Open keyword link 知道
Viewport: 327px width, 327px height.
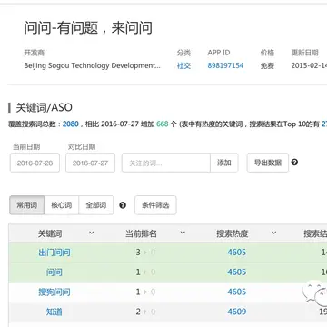click(x=54, y=312)
